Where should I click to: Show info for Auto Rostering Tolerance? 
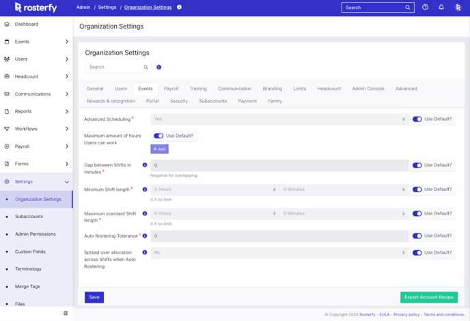pyautogui.click(x=145, y=236)
